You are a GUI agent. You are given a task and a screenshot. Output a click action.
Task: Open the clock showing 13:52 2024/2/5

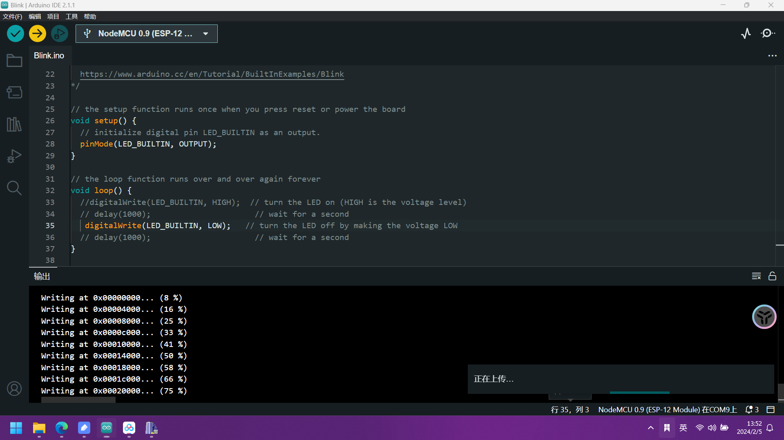pos(749,428)
